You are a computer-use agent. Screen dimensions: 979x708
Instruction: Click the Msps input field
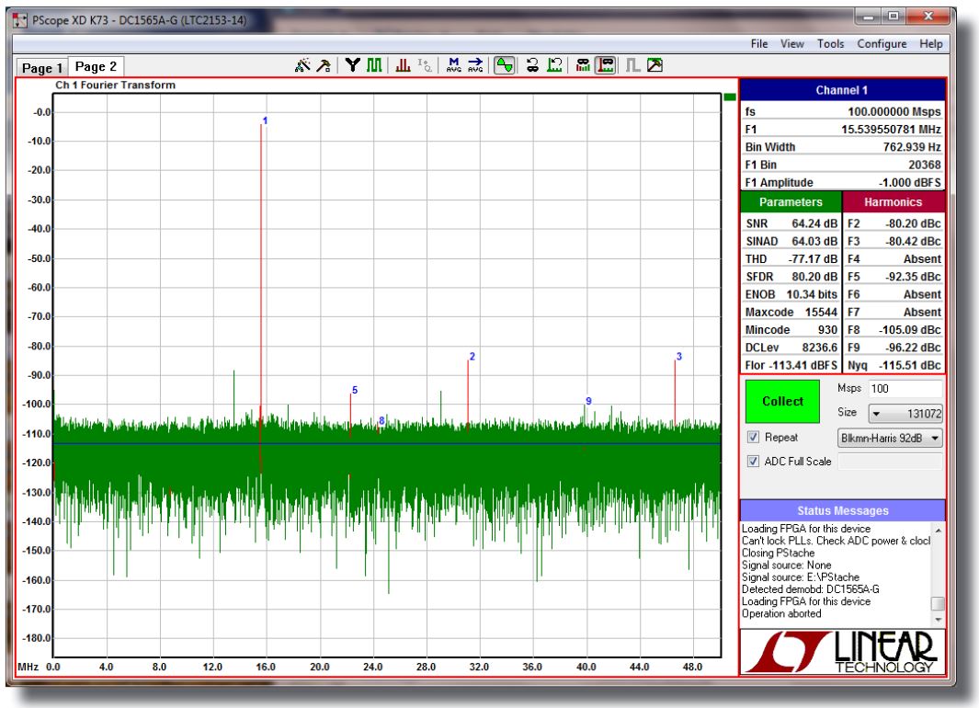coord(905,388)
